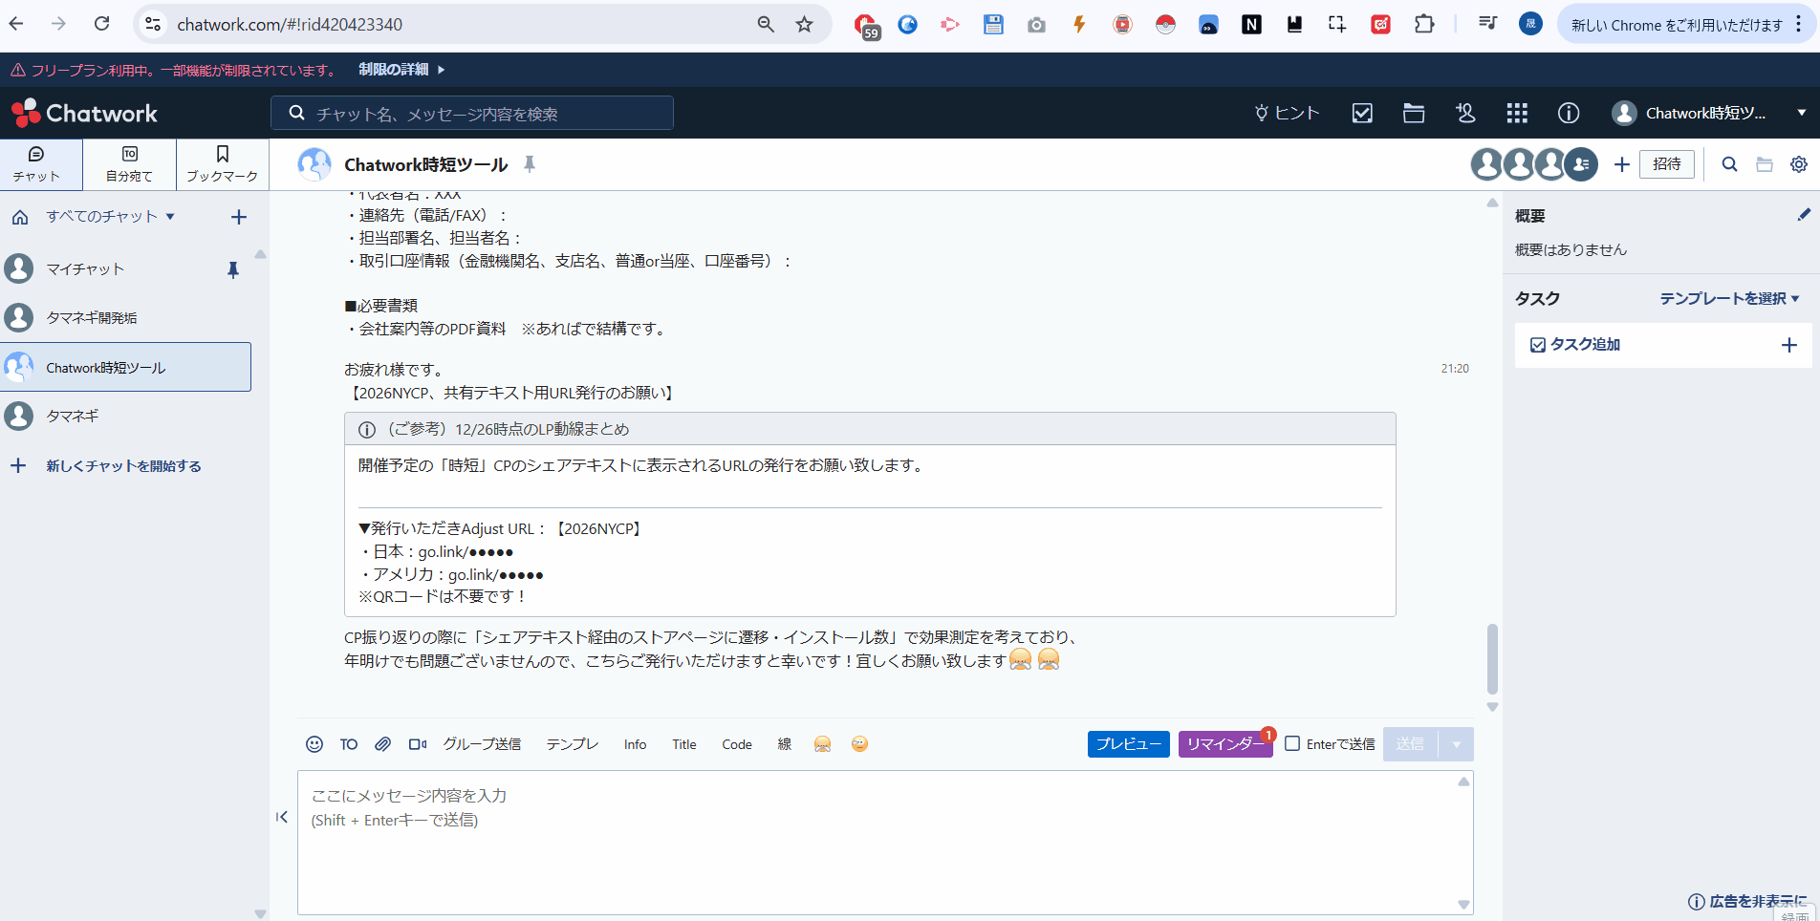Add a member with the plus icon
Image resolution: width=1820 pixels, height=921 pixels.
point(1622,164)
